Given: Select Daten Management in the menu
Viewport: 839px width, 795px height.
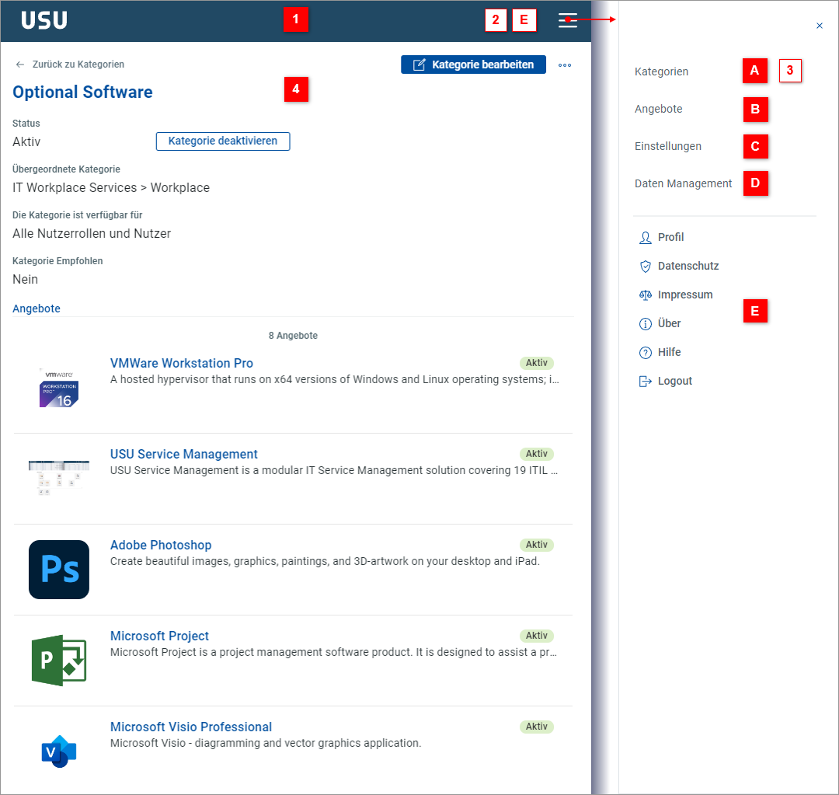Looking at the screenshot, I should click(x=684, y=183).
